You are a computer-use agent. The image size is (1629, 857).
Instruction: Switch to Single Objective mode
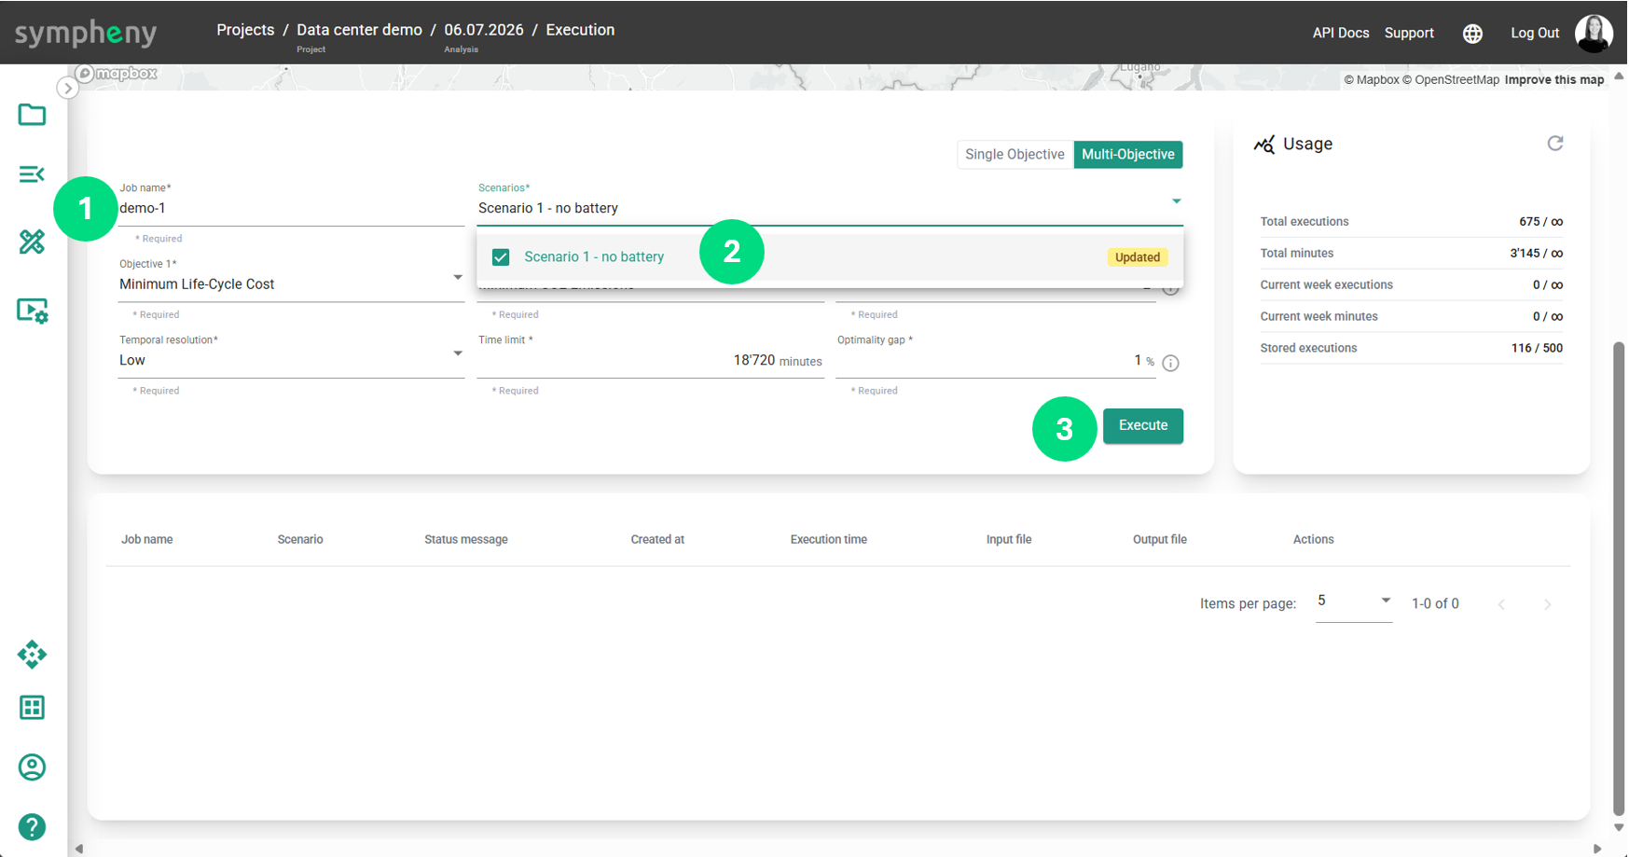click(x=1015, y=155)
